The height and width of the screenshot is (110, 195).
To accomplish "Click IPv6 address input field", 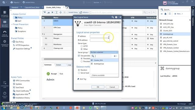I will pyautogui.click(x=100, y=40).
